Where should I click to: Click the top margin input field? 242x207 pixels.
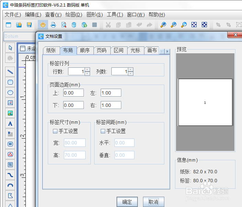click(x=74, y=93)
